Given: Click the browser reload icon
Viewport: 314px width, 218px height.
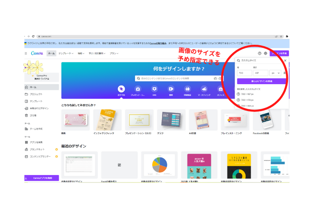Looking at the screenshot, I should [33, 36].
